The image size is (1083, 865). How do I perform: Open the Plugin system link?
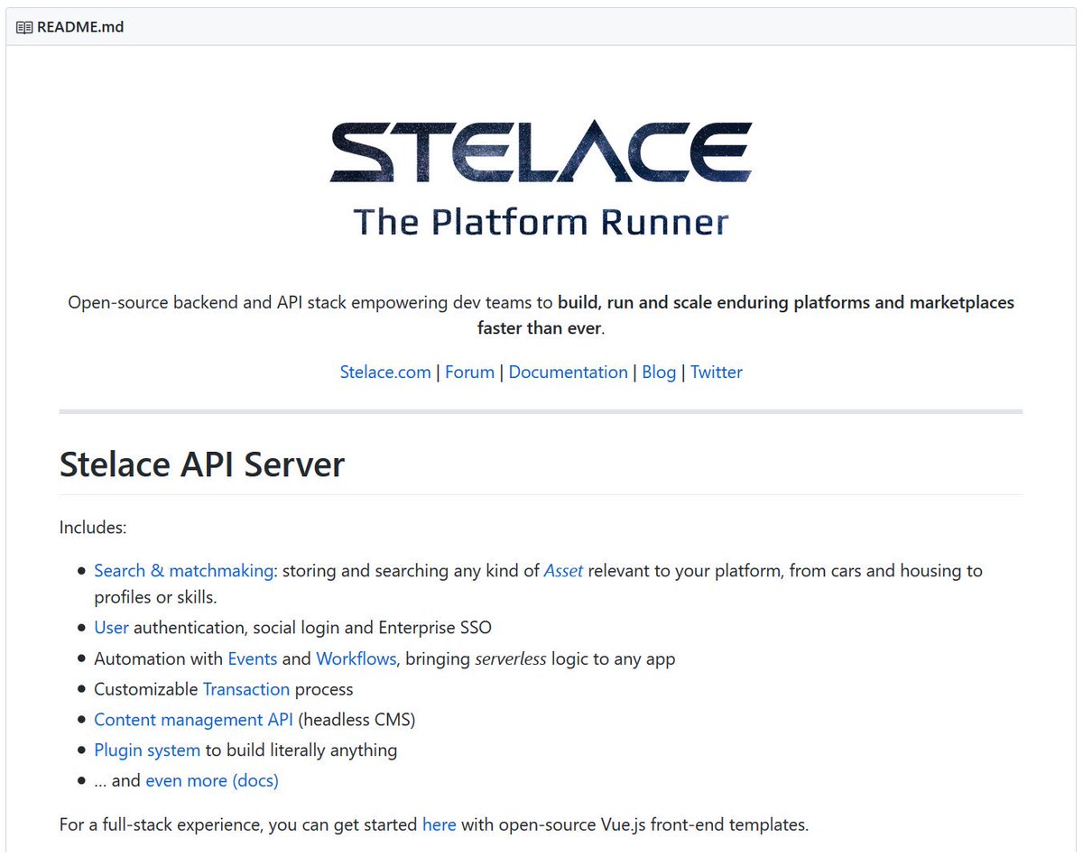147,750
